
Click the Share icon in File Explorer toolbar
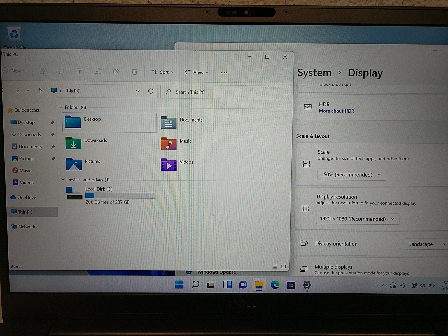[x=116, y=72]
